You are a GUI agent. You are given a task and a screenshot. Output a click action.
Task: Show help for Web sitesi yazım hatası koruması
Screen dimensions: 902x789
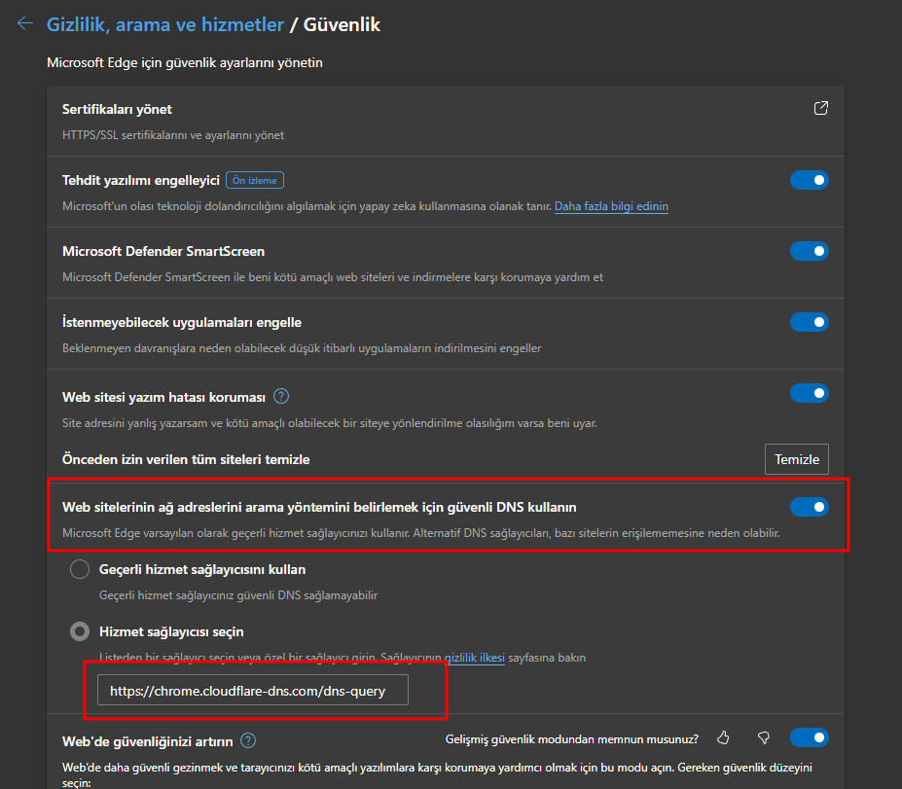tap(281, 396)
